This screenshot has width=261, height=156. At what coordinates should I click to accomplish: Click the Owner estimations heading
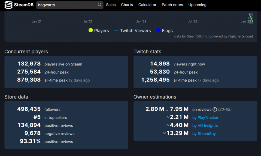point(155,97)
